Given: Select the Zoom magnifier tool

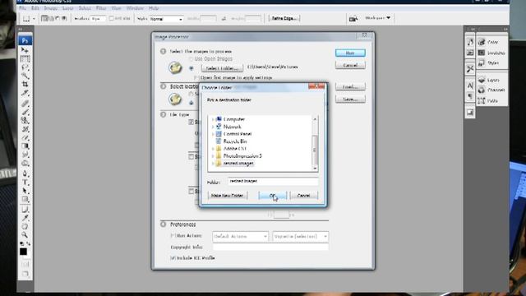Looking at the screenshot, I should coord(25,235).
